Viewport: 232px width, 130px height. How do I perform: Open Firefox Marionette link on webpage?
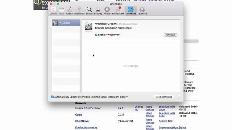(86, 127)
